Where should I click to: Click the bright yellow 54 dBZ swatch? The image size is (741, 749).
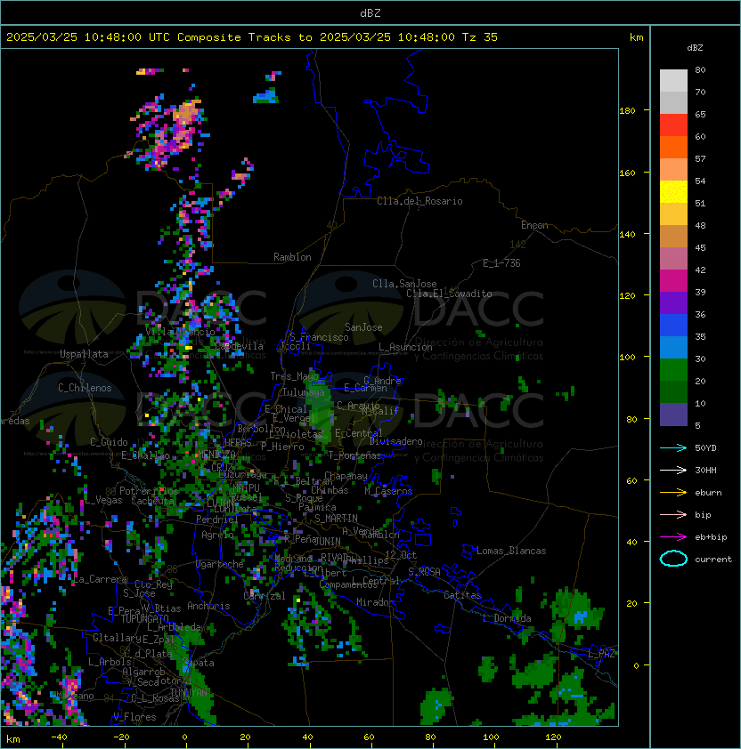tap(673, 191)
